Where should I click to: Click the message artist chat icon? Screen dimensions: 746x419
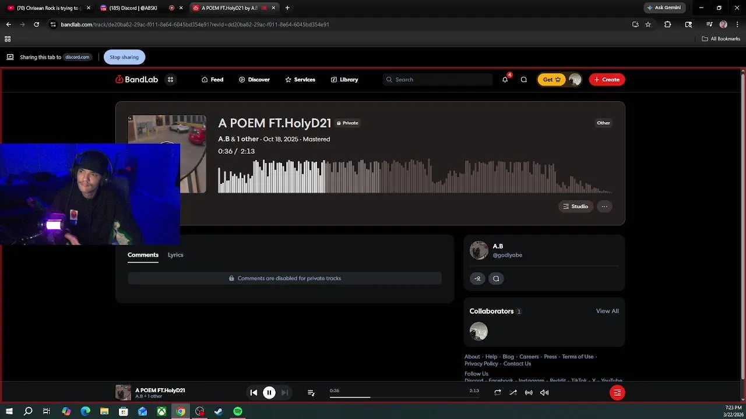(496, 278)
